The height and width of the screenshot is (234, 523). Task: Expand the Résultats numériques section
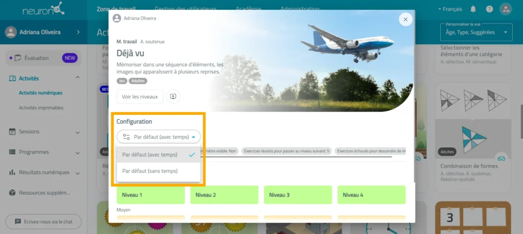pos(78,173)
